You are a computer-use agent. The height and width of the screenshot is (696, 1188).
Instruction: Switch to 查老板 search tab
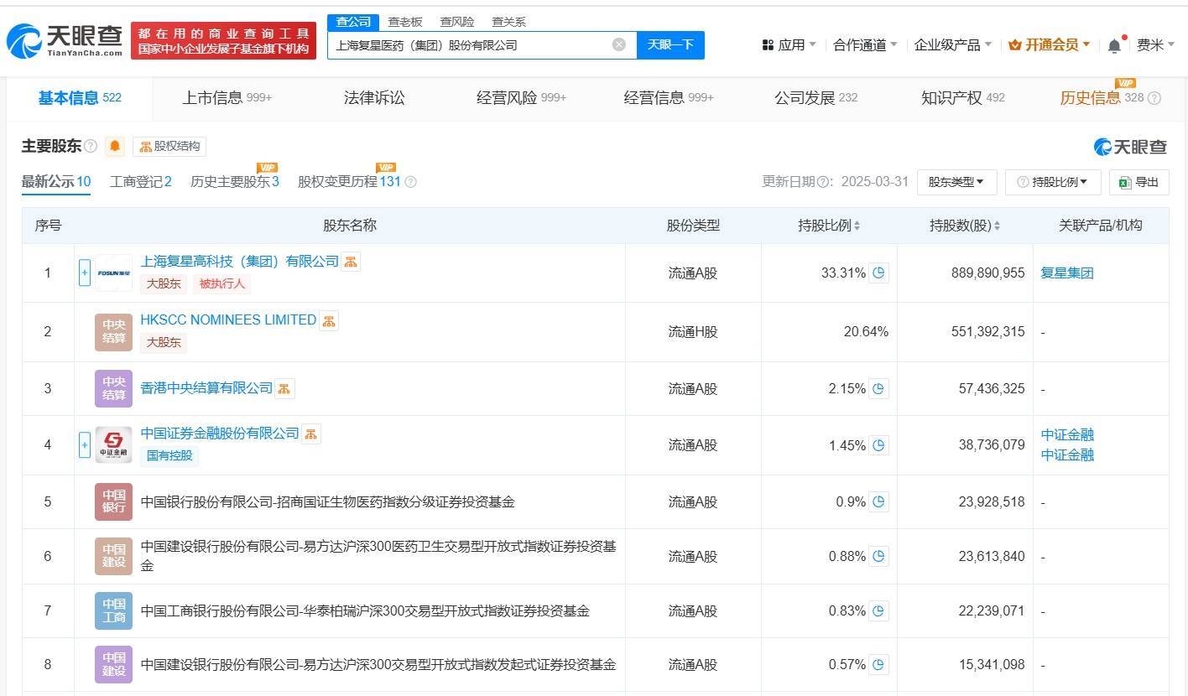405,22
